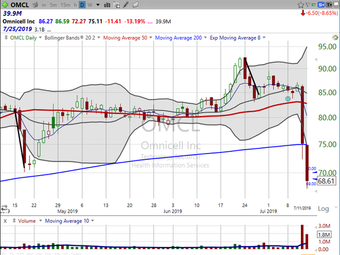340x255 pixels.
Task: Switch chart to Weekly 'W' timeframe
Action: point(90,5)
